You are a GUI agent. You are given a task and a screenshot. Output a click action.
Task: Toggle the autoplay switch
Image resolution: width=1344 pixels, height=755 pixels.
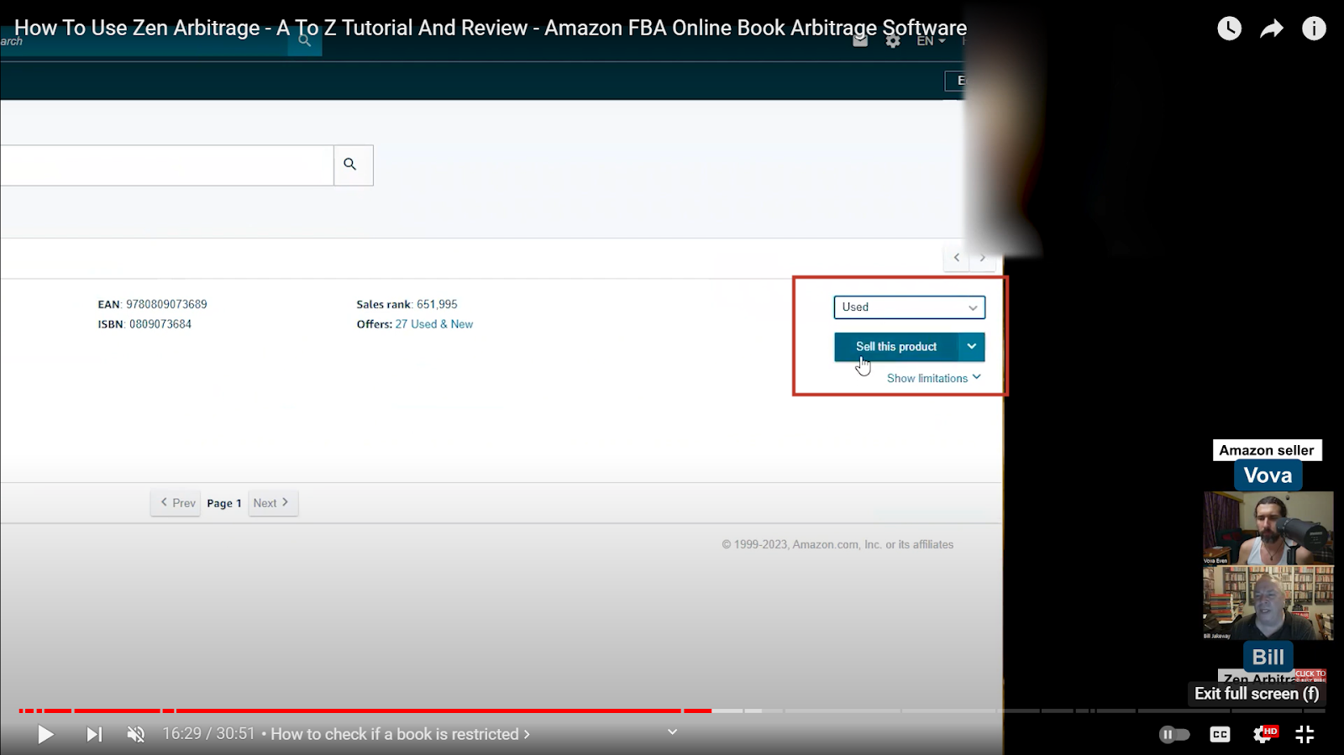[x=1174, y=735]
